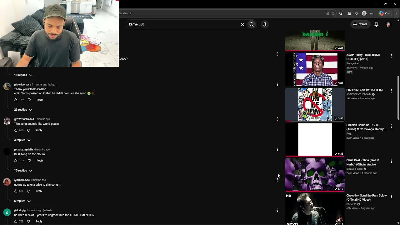Image resolution: width=400 pixels, height=225 pixels.
Task: Open the ASAPROCKYUPTOWN channel link
Action: [x=358, y=94]
